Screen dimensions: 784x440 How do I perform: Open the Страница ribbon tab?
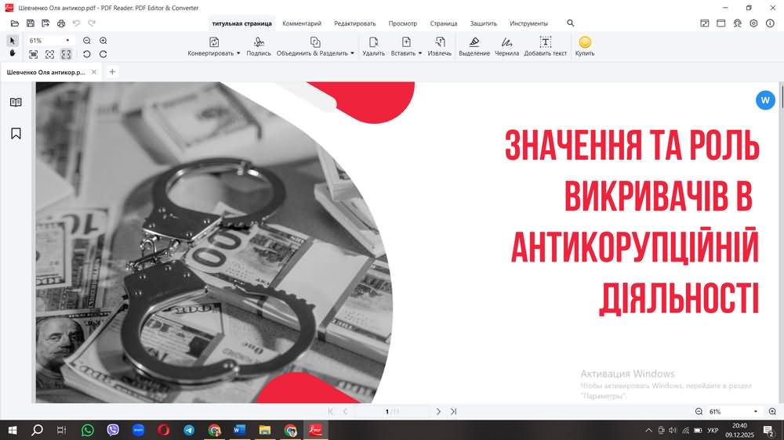tap(444, 23)
